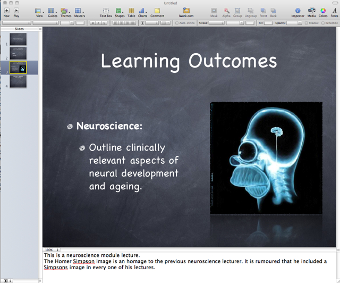Screen dimensions: 340x283
Task: Click the Ungroup toolbar icon
Action: pyautogui.click(x=251, y=12)
